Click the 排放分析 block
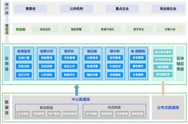188x124 pixels. coord(69,66)
